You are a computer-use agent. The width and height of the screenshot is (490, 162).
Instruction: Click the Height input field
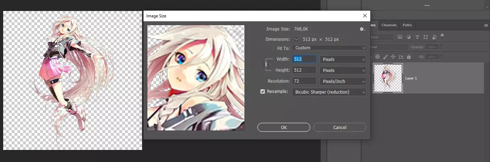[304, 70]
